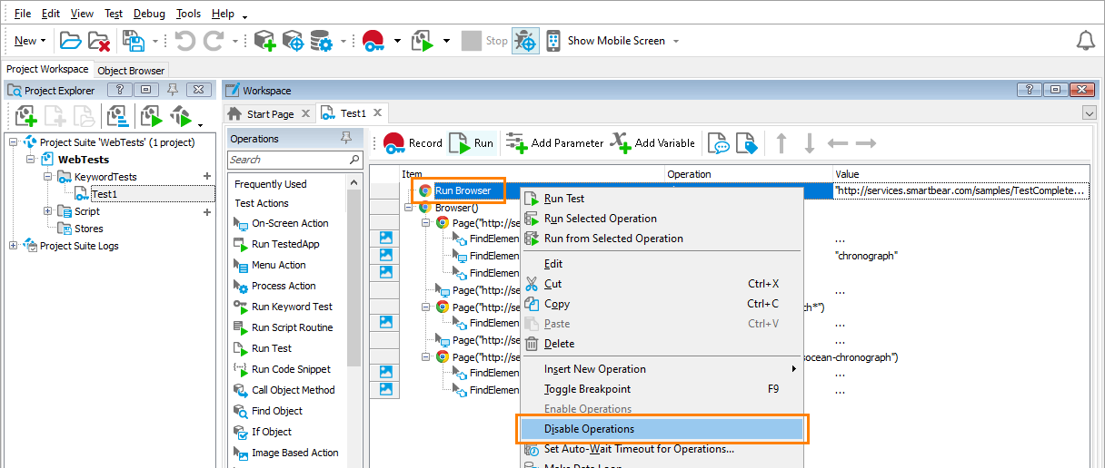Click the Run button in the test toolbar
The width and height of the screenshot is (1105, 468).
tap(473, 143)
